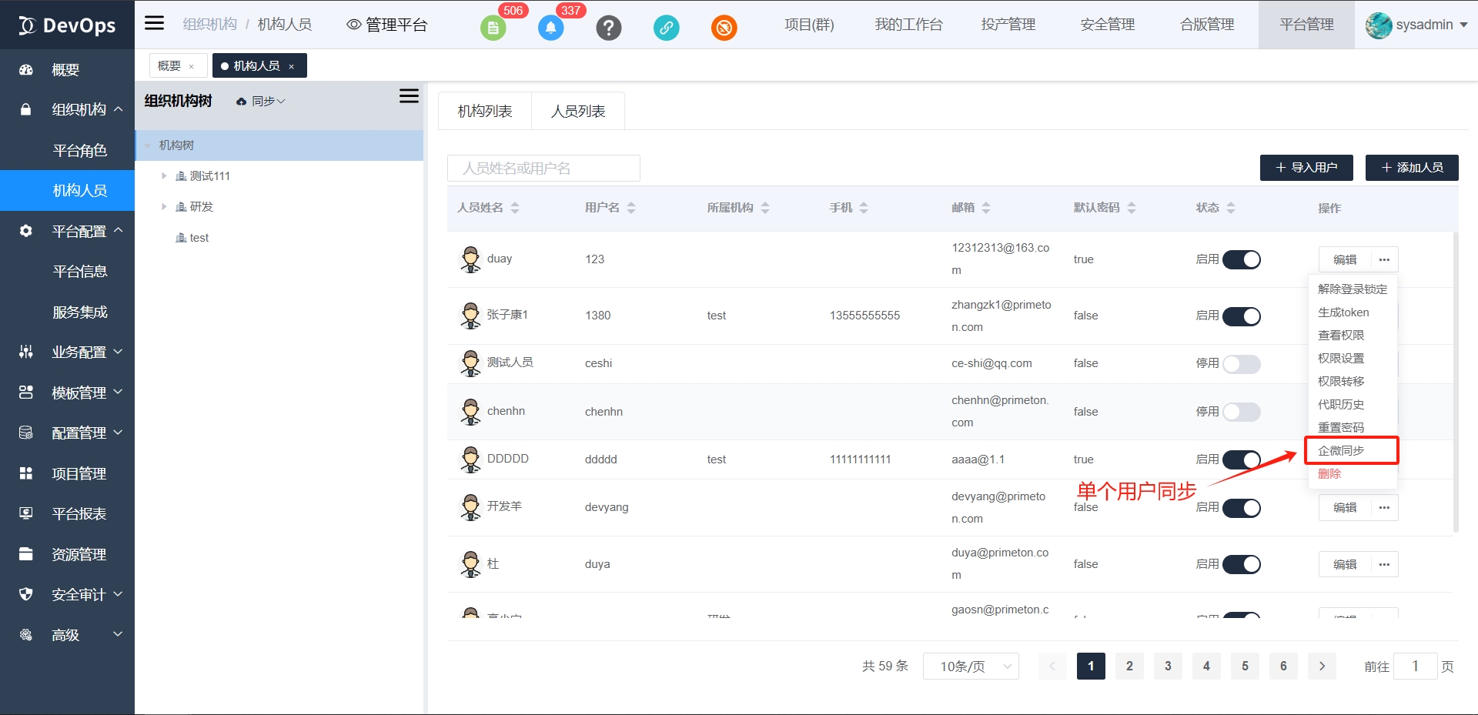Click the orange circular icon in header
Image resolution: width=1478 pixels, height=715 pixels.
[724, 28]
